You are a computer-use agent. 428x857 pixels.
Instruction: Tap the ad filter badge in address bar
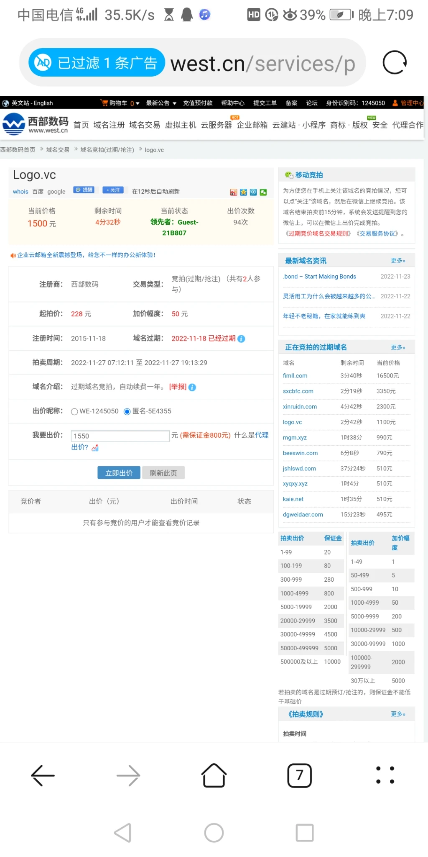click(x=97, y=63)
